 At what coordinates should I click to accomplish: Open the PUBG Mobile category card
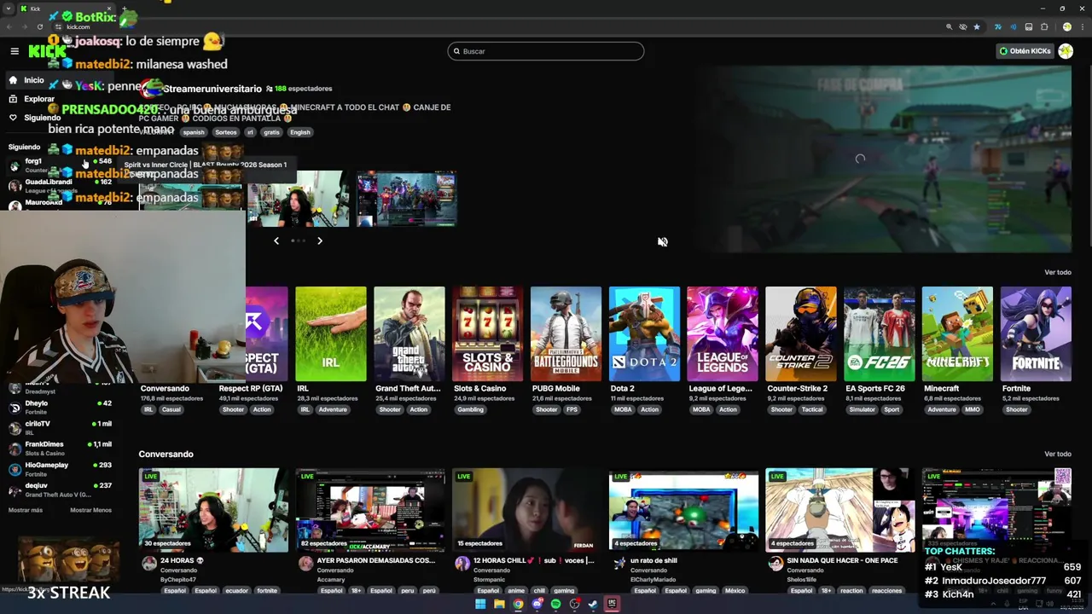point(566,333)
